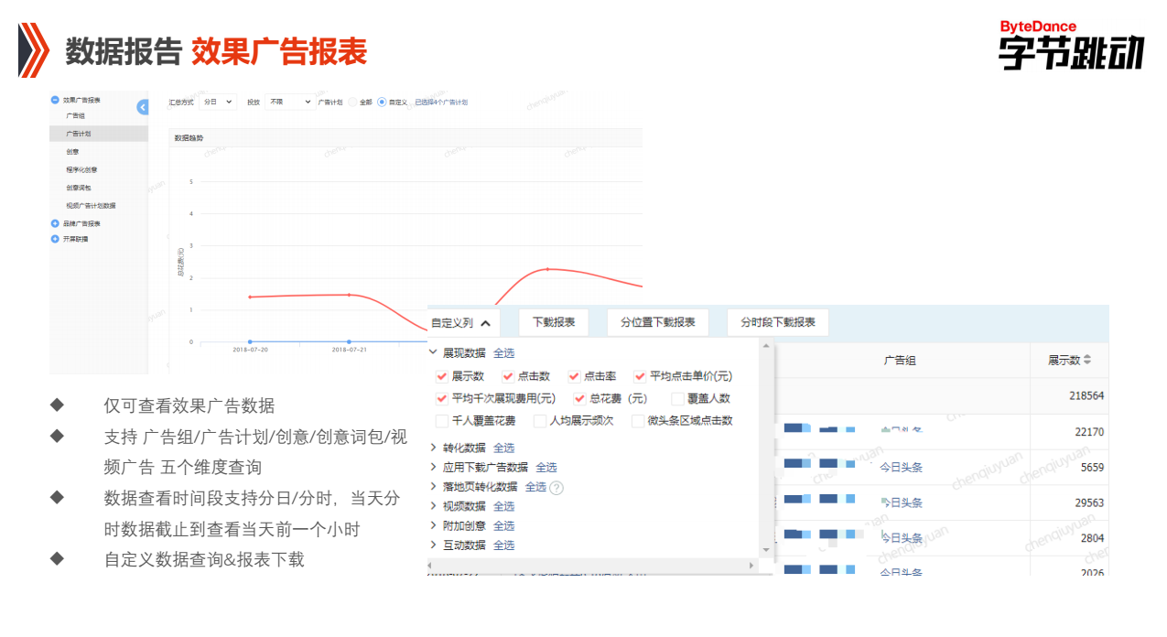This screenshot has height=637, width=1167.
Task: Click the scrollbar up arrow in metrics panel
Action: click(x=765, y=345)
